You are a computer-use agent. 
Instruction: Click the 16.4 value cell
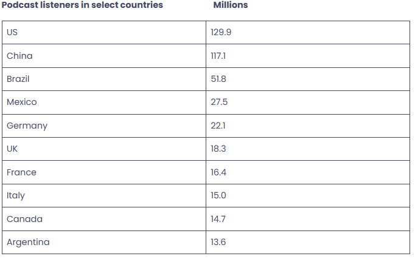click(218, 172)
